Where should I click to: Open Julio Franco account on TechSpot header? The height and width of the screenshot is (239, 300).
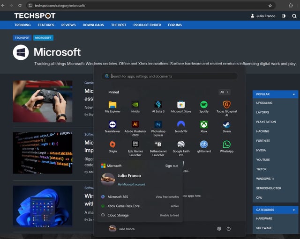[x=263, y=16]
